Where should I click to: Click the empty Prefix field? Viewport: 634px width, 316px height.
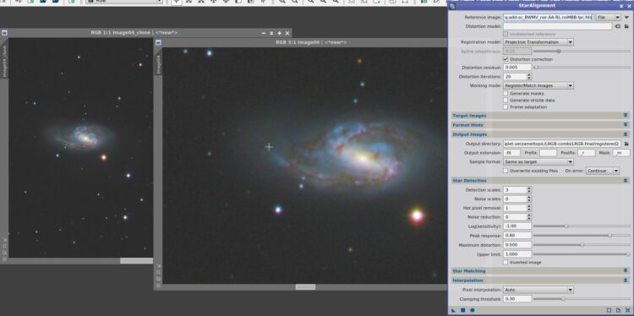[548, 153]
